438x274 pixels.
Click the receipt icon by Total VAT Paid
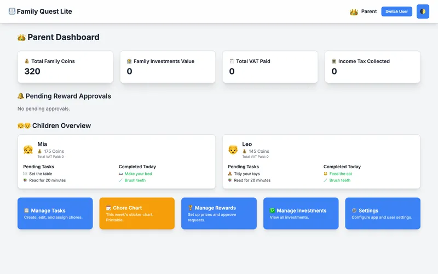(x=232, y=61)
